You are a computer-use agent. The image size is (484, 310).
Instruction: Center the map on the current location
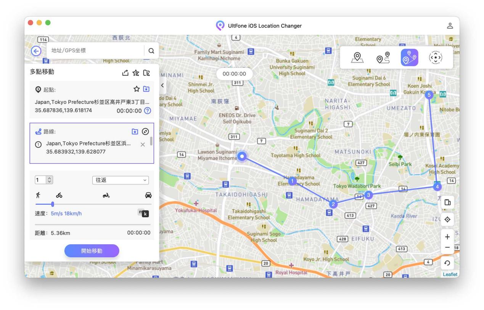click(x=447, y=220)
